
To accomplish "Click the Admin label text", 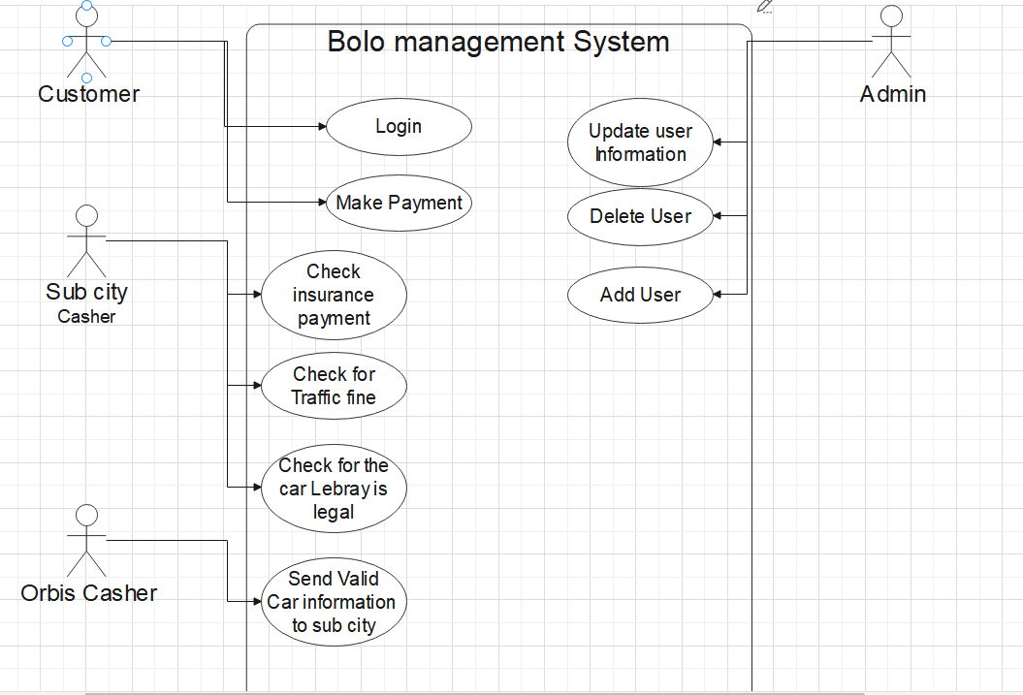I will (893, 94).
